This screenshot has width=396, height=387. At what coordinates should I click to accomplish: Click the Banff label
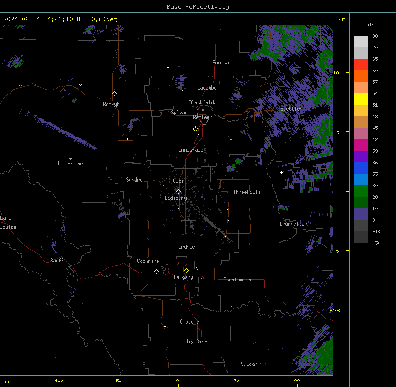click(x=57, y=261)
